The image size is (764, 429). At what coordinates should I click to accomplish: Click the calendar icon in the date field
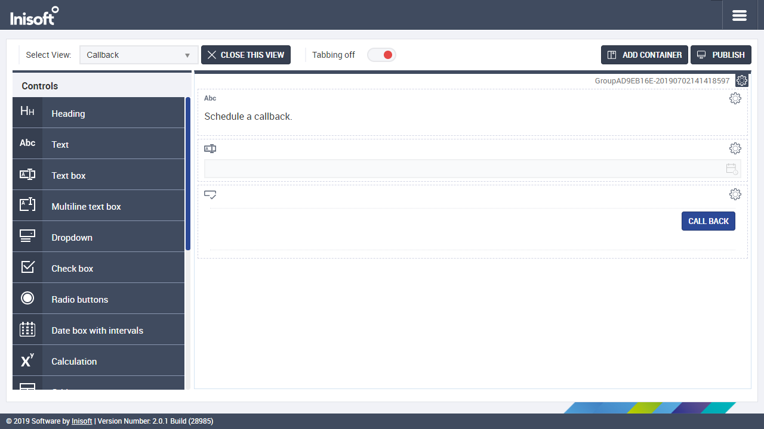(x=732, y=169)
